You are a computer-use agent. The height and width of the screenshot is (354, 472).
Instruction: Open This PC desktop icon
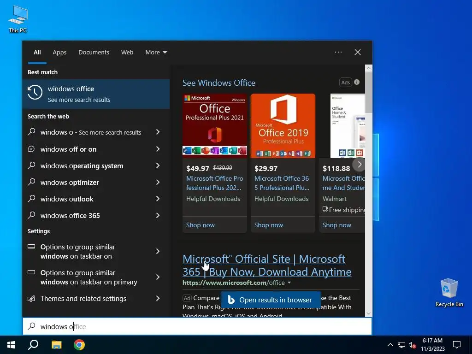tap(18, 19)
